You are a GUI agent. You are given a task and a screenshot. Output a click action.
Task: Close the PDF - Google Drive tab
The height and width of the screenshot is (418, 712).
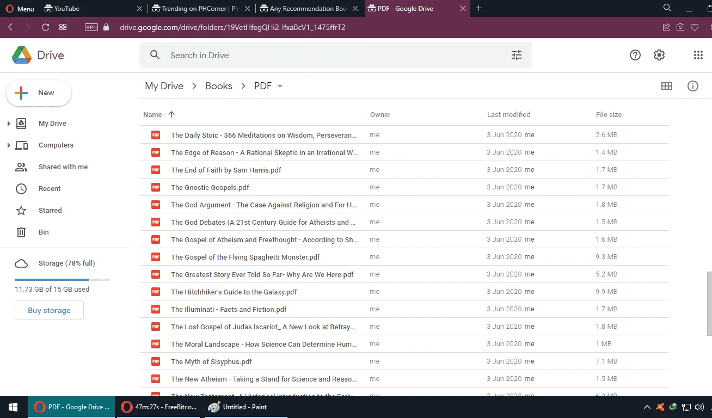click(x=463, y=9)
